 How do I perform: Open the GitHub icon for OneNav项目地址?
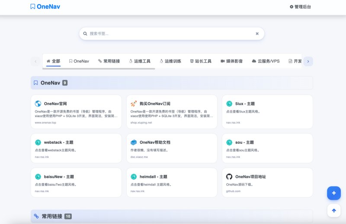click(x=229, y=177)
